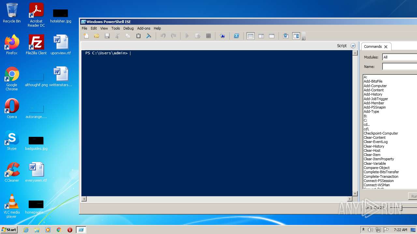Screen dimensions: 417x234
Task: Click the Skype desktop icon
Action: click(12, 140)
